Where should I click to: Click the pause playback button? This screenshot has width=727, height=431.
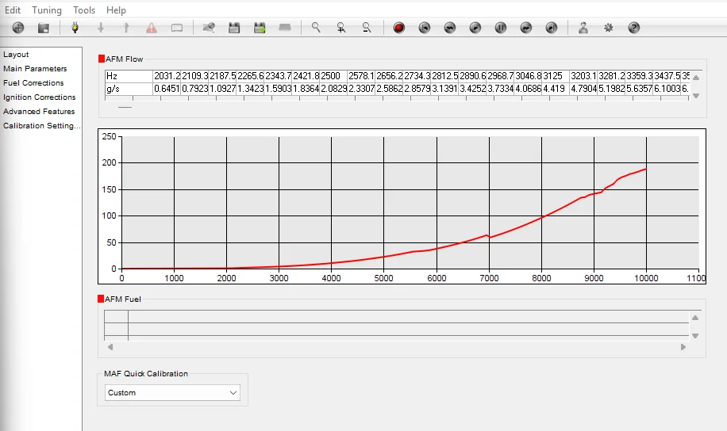501,28
